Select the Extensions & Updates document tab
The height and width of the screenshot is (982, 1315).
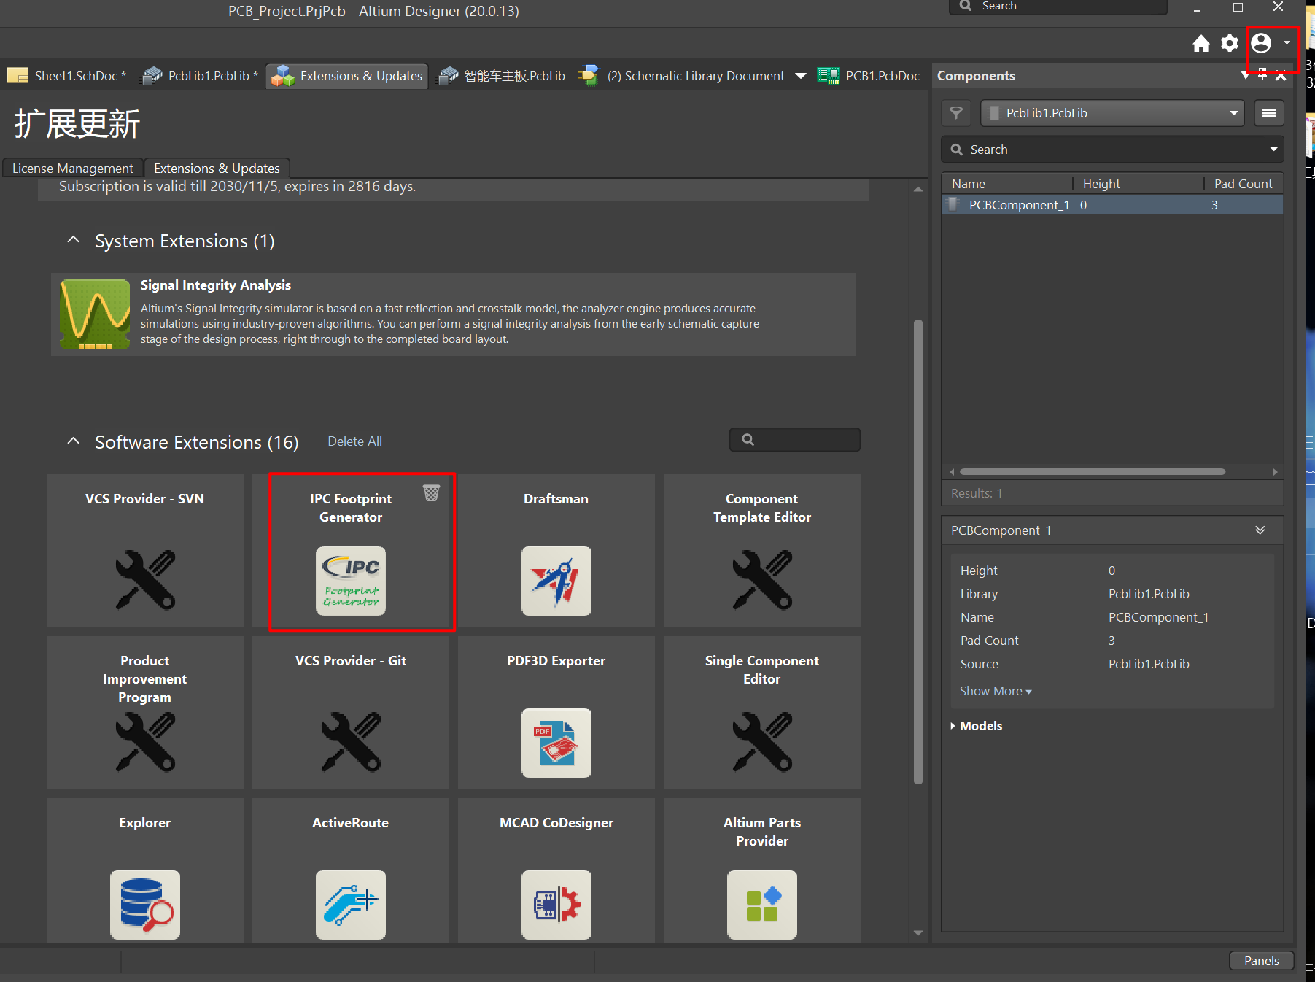[347, 76]
